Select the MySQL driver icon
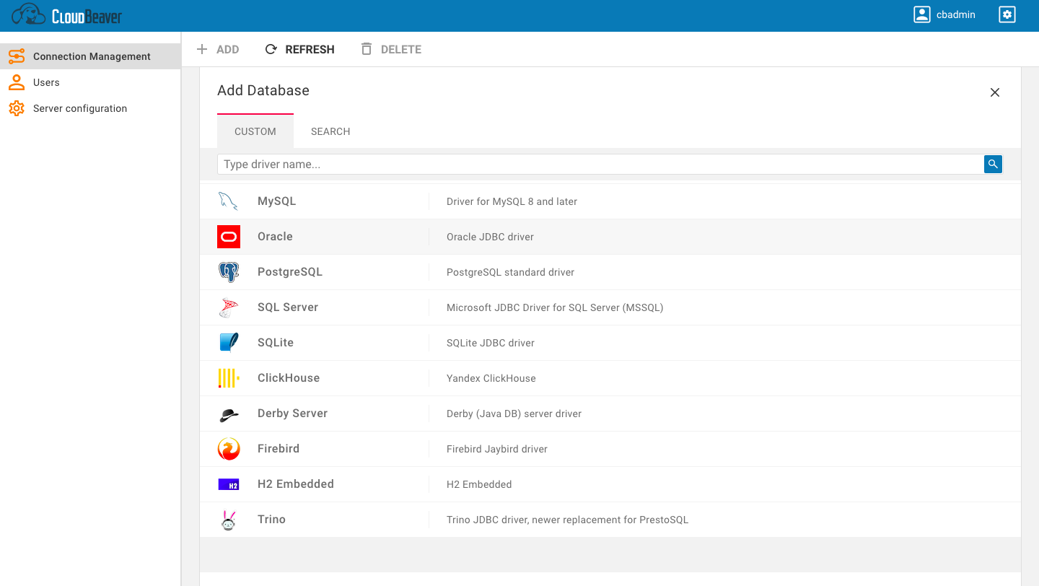The width and height of the screenshot is (1039, 586). (x=229, y=201)
